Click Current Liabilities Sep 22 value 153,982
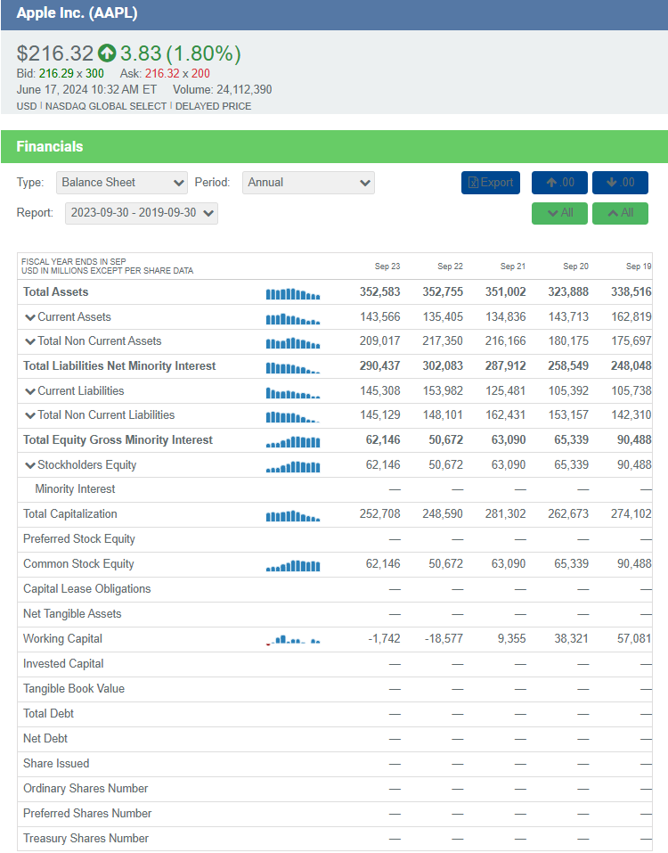 click(x=443, y=391)
